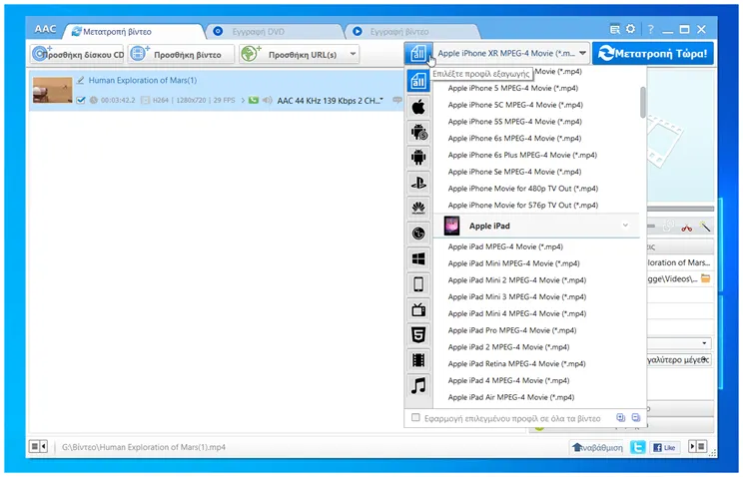Viewport: 744px width, 478px height.
Task: Check 'Εφαρμογή επιλεγμένου προφίλ σε όλα τα βίντεο'
Action: pos(415,417)
